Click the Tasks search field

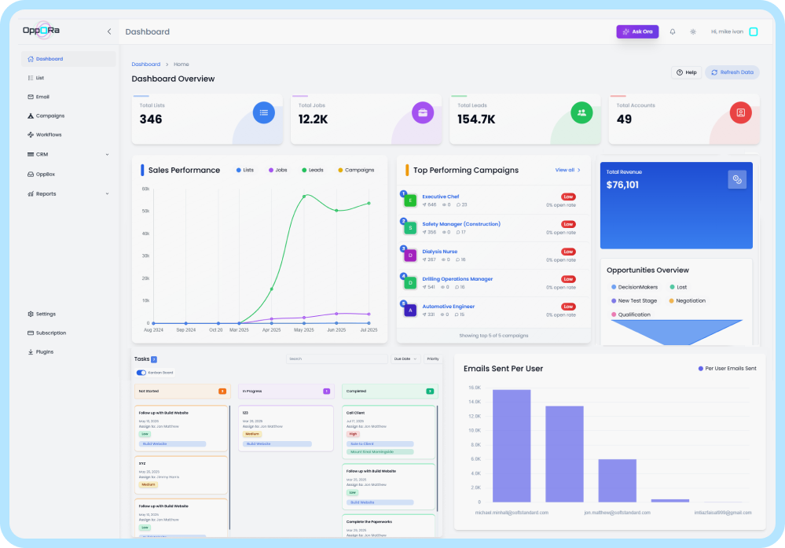click(336, 359)
